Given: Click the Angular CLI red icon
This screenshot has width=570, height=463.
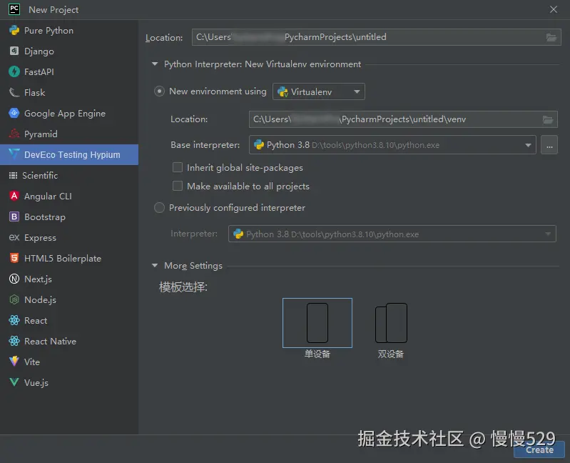Looking at the screenshot, I should pyautogui.click(x=14, y=196).
